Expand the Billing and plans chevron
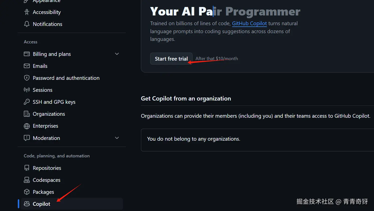This screenshot has width=374, height=211. point(117,54)
